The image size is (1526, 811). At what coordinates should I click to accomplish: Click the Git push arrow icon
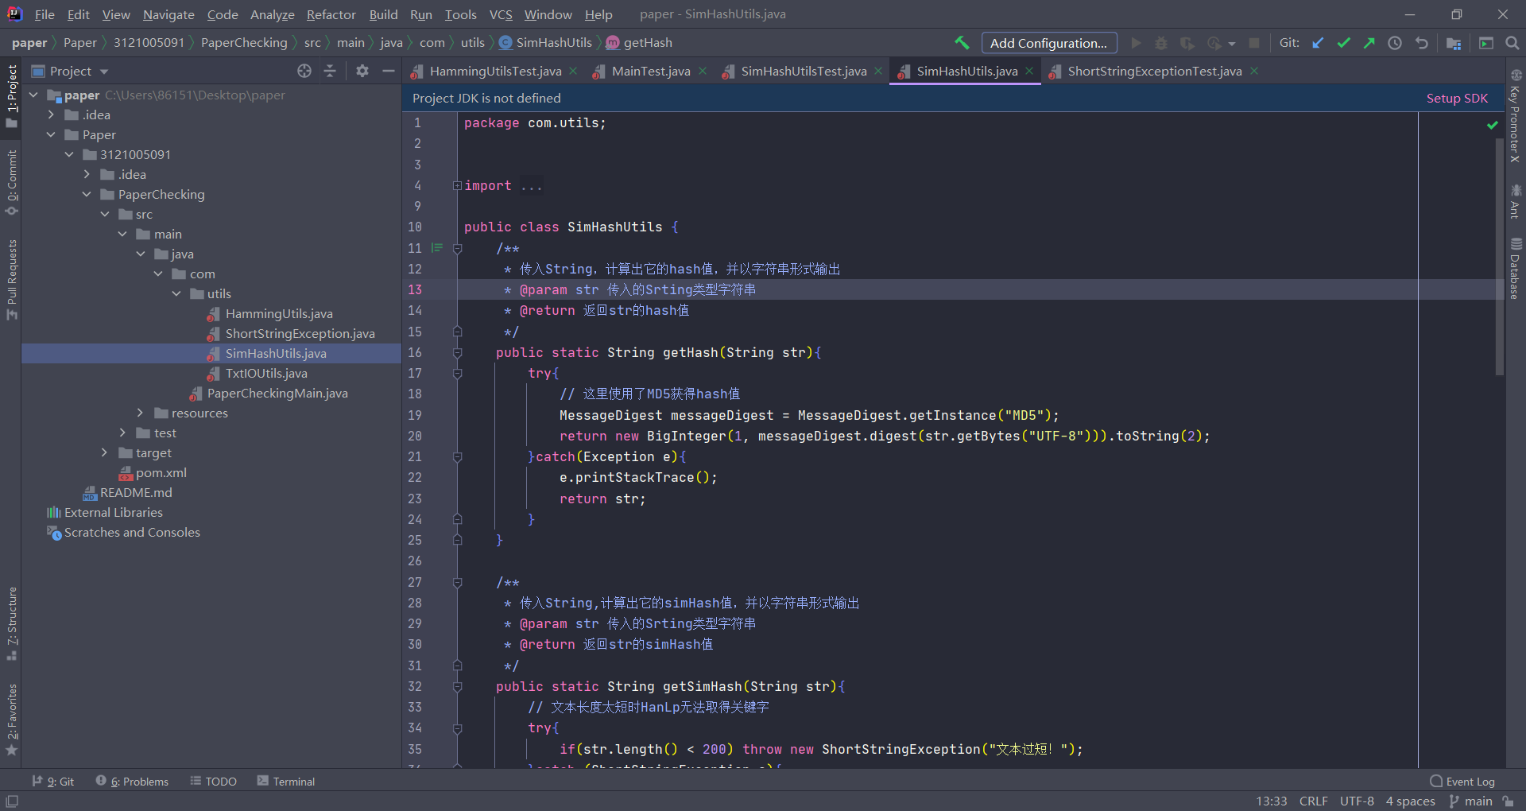coord(1369,43)
